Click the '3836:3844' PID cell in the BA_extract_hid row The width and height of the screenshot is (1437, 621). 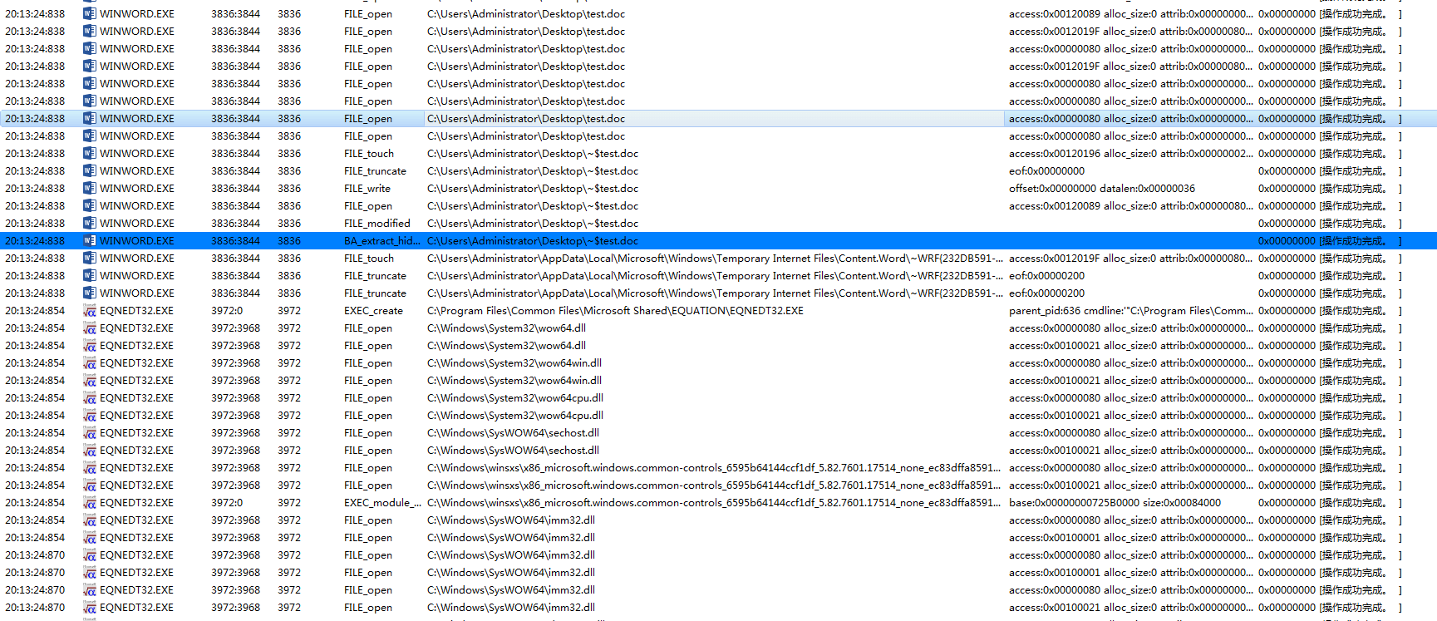235,240
